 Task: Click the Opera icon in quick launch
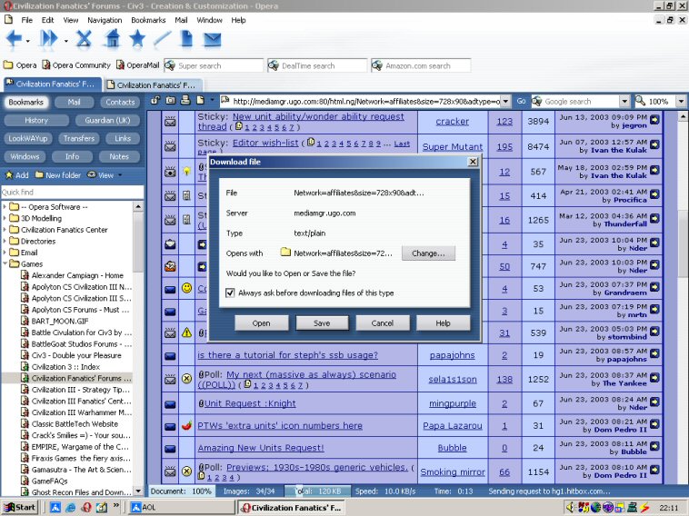coord(86,507)
